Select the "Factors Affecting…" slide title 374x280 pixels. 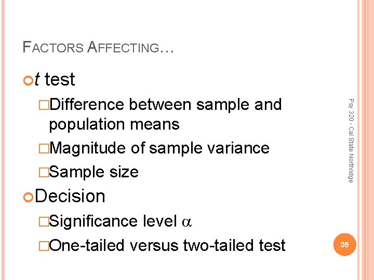pos(98,48)
